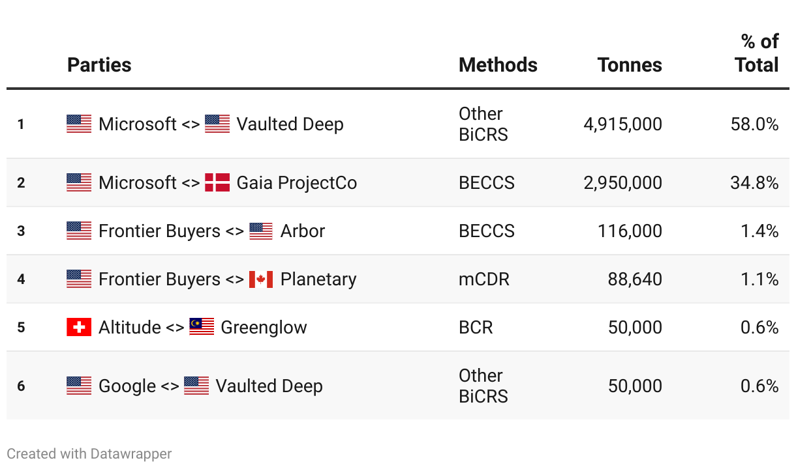Click the mCDR method cell
Viewport: 796px width, 469px height.
[x=484, y=279]
